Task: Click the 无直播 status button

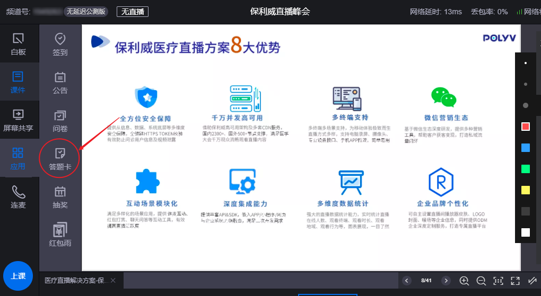Action: click(132, 12)
